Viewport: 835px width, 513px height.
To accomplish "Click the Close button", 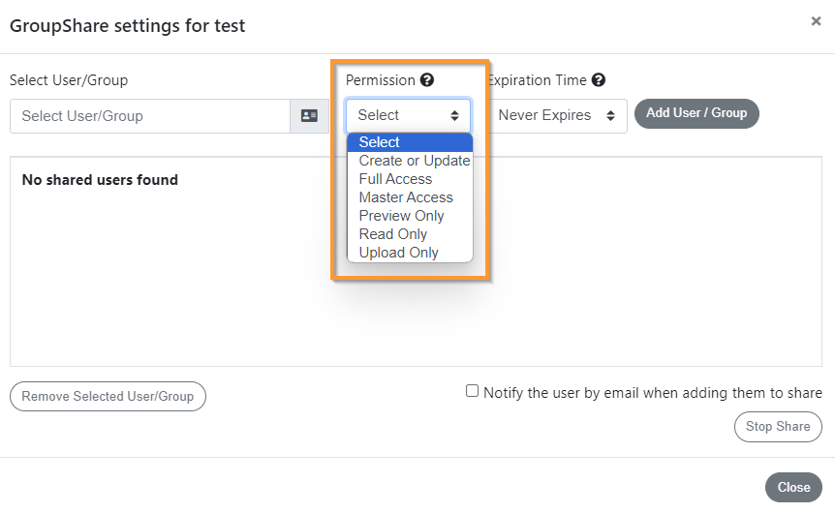I will click(x=793, y=488).
